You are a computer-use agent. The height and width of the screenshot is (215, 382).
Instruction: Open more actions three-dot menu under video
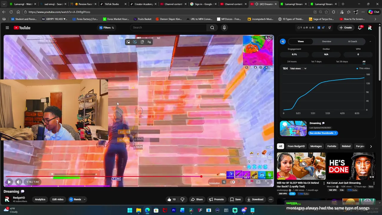coord(271,199)
